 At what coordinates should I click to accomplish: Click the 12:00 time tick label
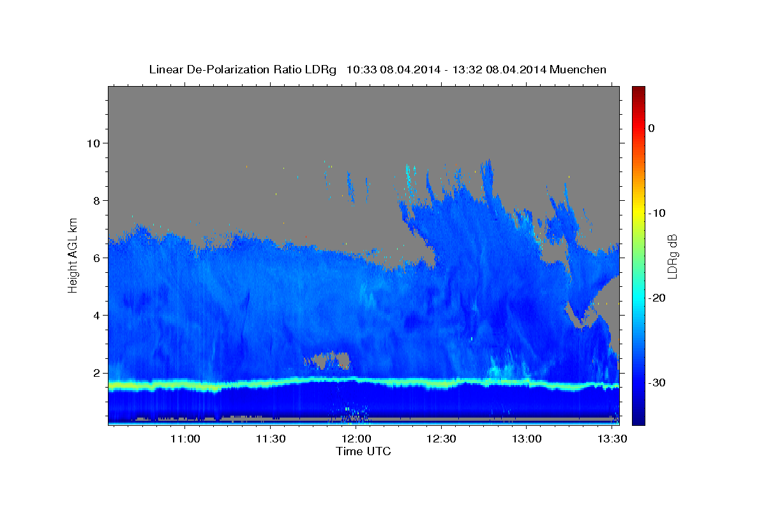pyautogui.click(x=356, y=439)
